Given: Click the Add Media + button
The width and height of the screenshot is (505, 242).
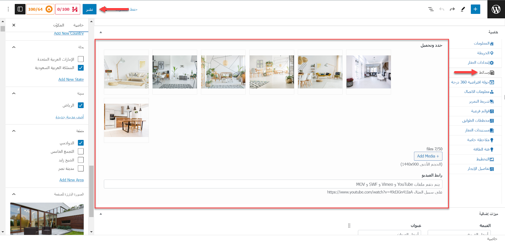Looking at the screenshot, I should (428, 156).
